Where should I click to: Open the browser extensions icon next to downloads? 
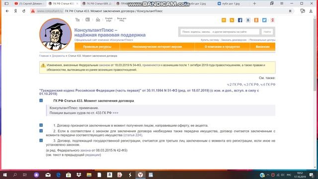coord(303,11)
